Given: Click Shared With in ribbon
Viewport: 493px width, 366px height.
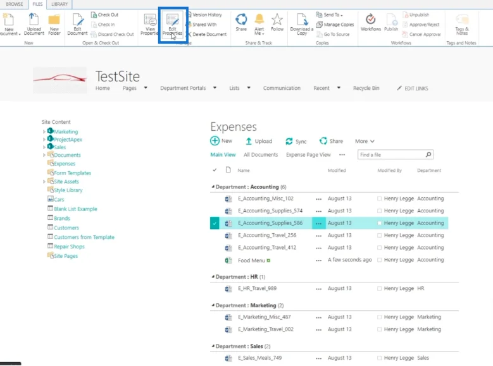Looking at the screenshot, I should tap(202, 25).
